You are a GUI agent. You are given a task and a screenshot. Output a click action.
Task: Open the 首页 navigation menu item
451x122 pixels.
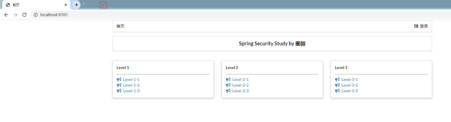click(120, 26)
